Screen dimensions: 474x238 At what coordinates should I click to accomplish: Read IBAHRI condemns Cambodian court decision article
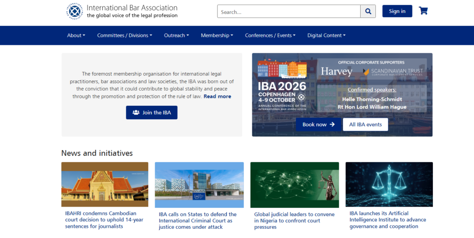click(x=104, y=220)
